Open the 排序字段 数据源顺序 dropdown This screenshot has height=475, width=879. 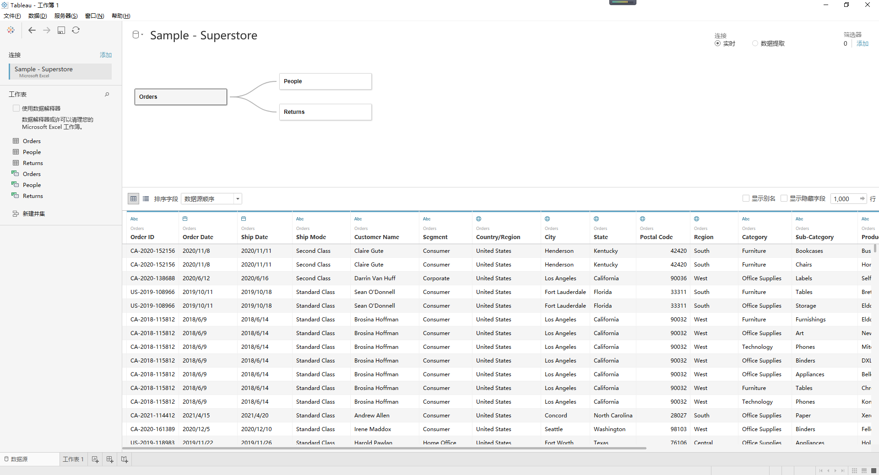[211, 198]
